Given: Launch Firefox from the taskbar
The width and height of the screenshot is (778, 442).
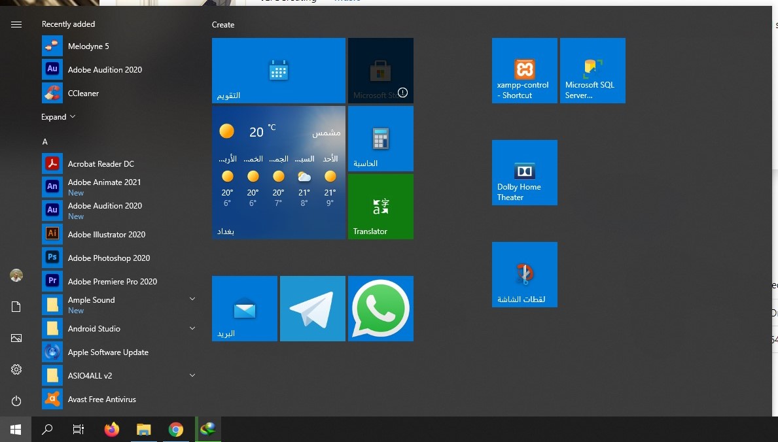Looking at the screenshot, I should point(112,429).
